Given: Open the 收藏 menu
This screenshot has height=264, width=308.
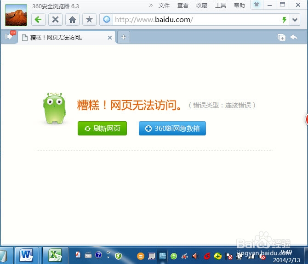Looking at the screenshot, I should click(202, 6).
